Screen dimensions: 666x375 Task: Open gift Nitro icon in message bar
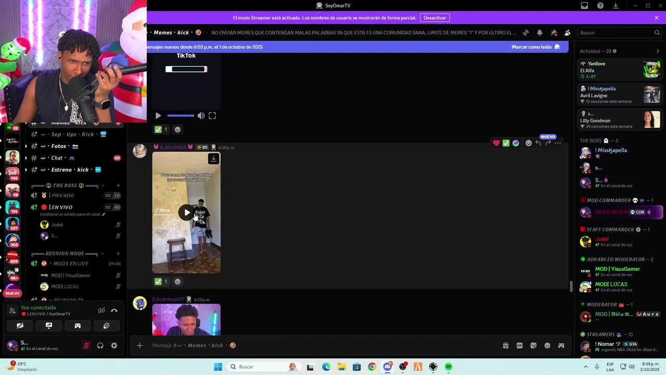pyautogui.click(x=505, y=345)
